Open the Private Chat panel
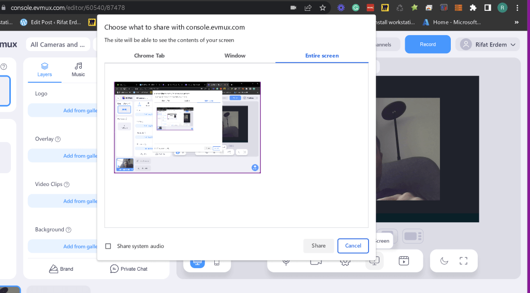 click(129, 269)
